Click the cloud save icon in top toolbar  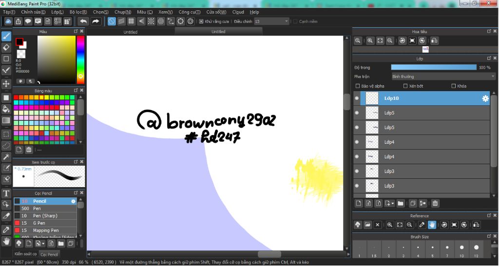click(x=8, y=21)
